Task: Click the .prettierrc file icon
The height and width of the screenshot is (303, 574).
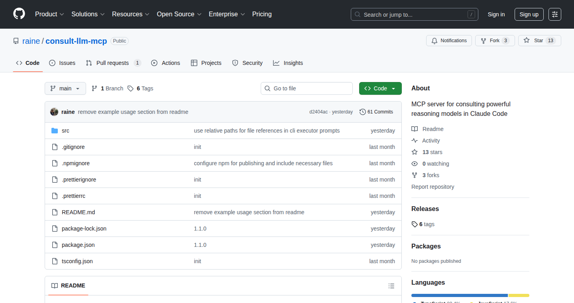Action: 55,196
